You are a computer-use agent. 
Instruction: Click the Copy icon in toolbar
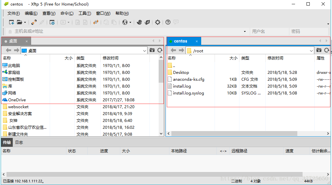tap(106, 22)
